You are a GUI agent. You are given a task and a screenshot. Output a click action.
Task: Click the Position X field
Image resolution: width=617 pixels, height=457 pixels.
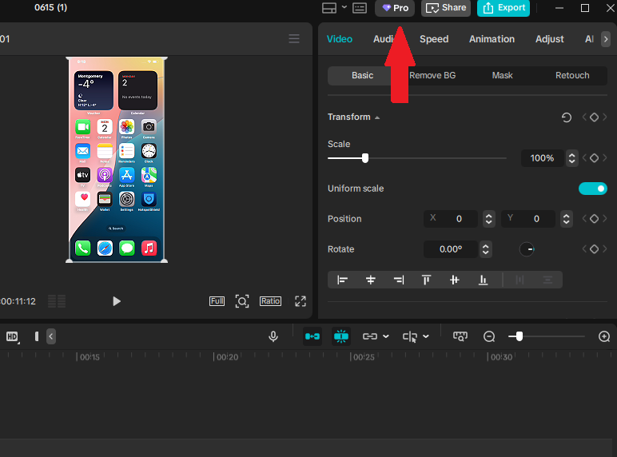pyautogui.click(x=451, y=219)
